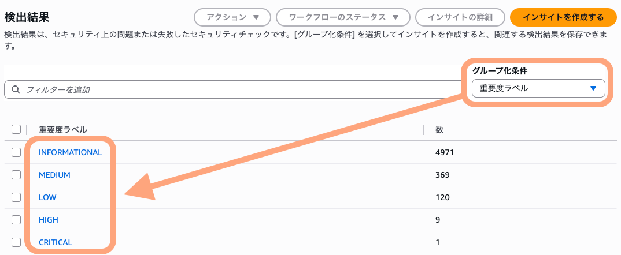Click the blue arrow in グループ化条件 dropdown
The height and width of the screenshot is (255, 621).
coord(593,89)
